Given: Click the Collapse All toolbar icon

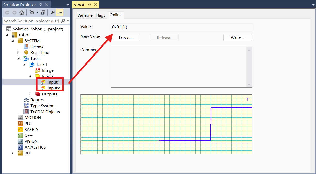Looking at the screenshot, I should tap(43, 13).
